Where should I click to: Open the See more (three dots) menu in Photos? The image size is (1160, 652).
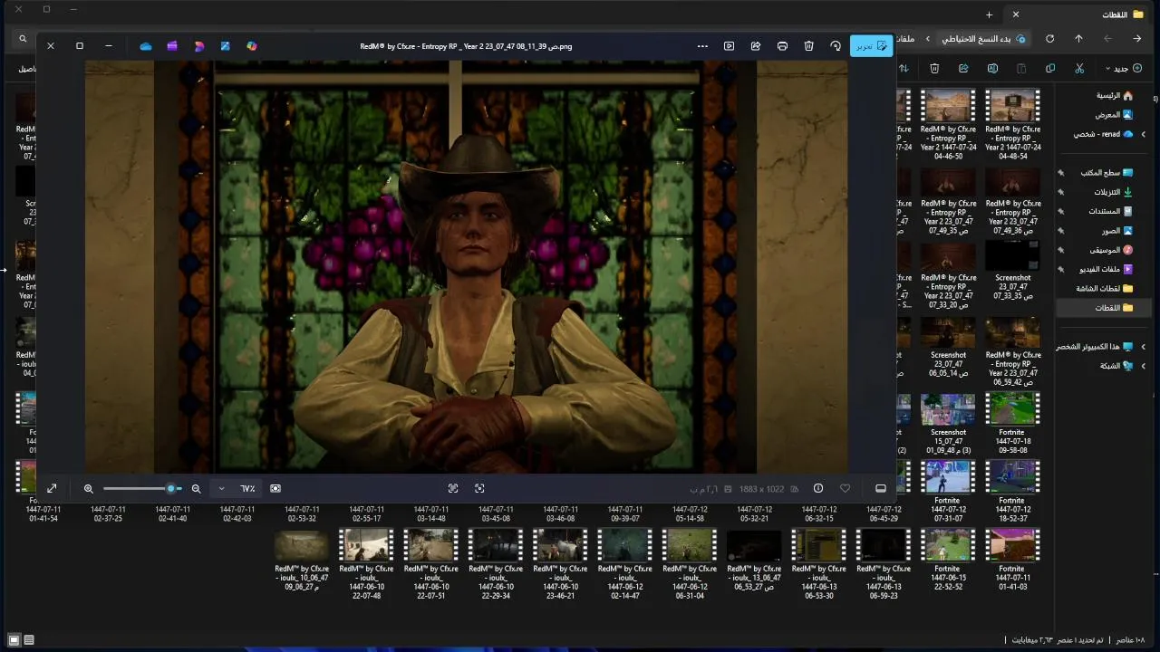tap(702, 46)
